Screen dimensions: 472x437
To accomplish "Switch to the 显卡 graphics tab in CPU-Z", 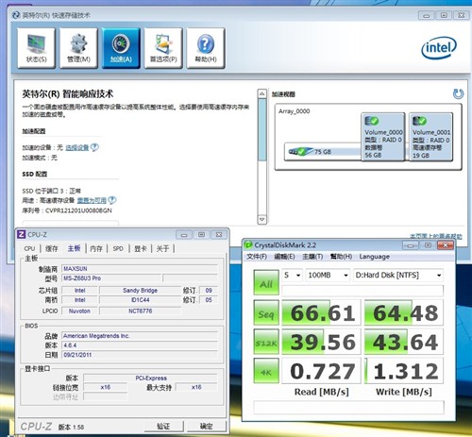I will 141,248.
